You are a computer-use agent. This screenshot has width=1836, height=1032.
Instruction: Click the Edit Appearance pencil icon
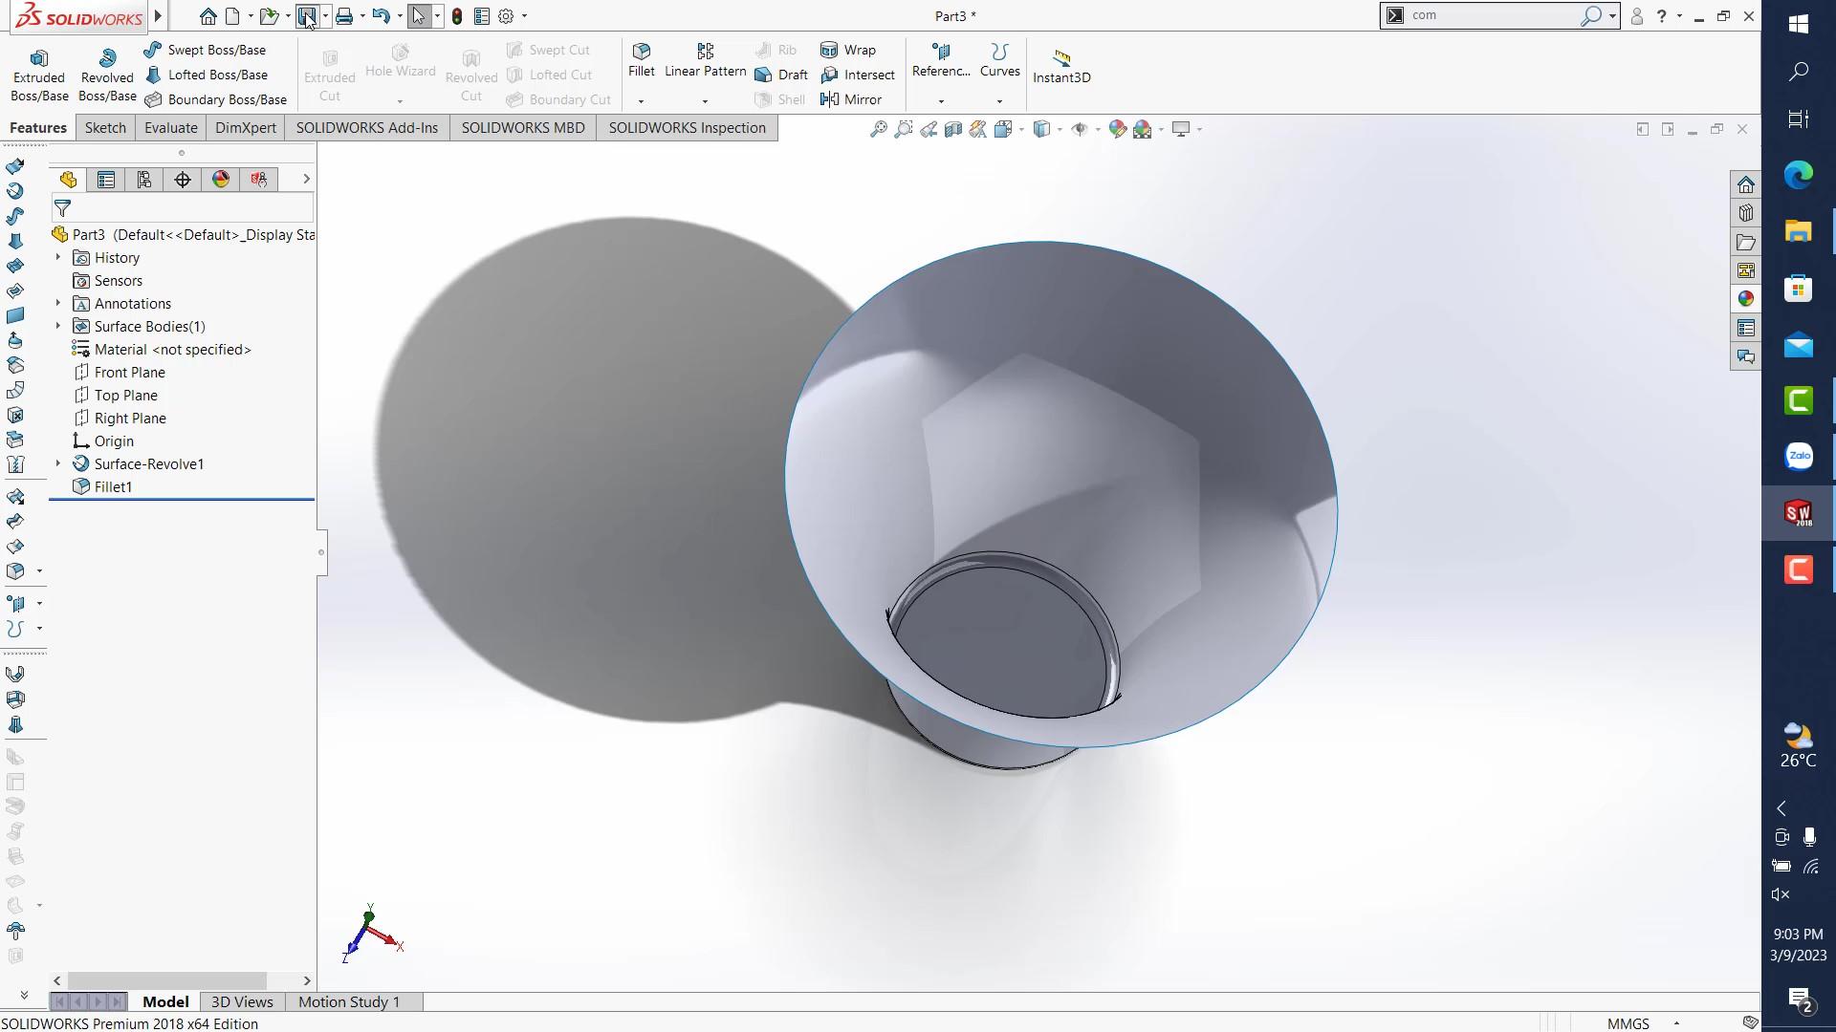[1118, 128]
